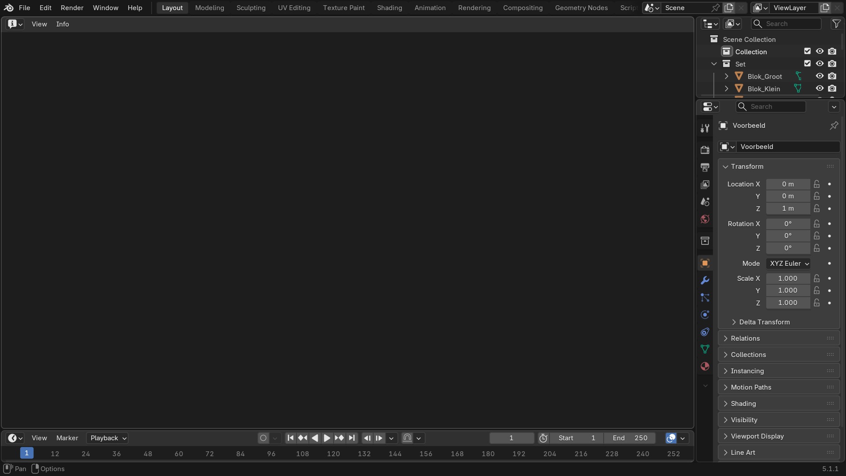Open the Playback dropdown in timeline
This screenshot has width=846, height=476.
[x=108, y=438]
